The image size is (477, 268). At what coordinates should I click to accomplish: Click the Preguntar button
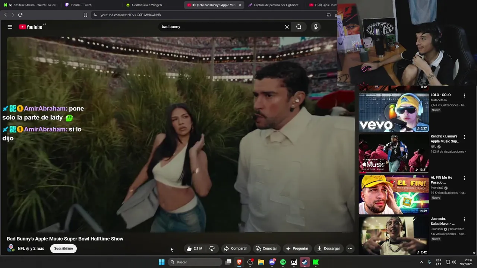click(297, 248)
